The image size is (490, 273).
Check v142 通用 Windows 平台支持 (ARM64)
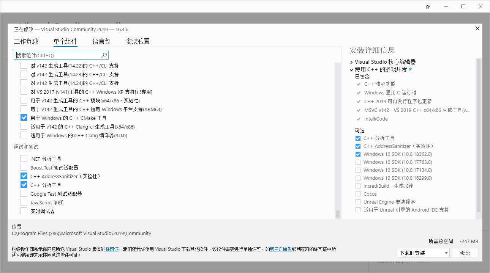tap(24, 109)
